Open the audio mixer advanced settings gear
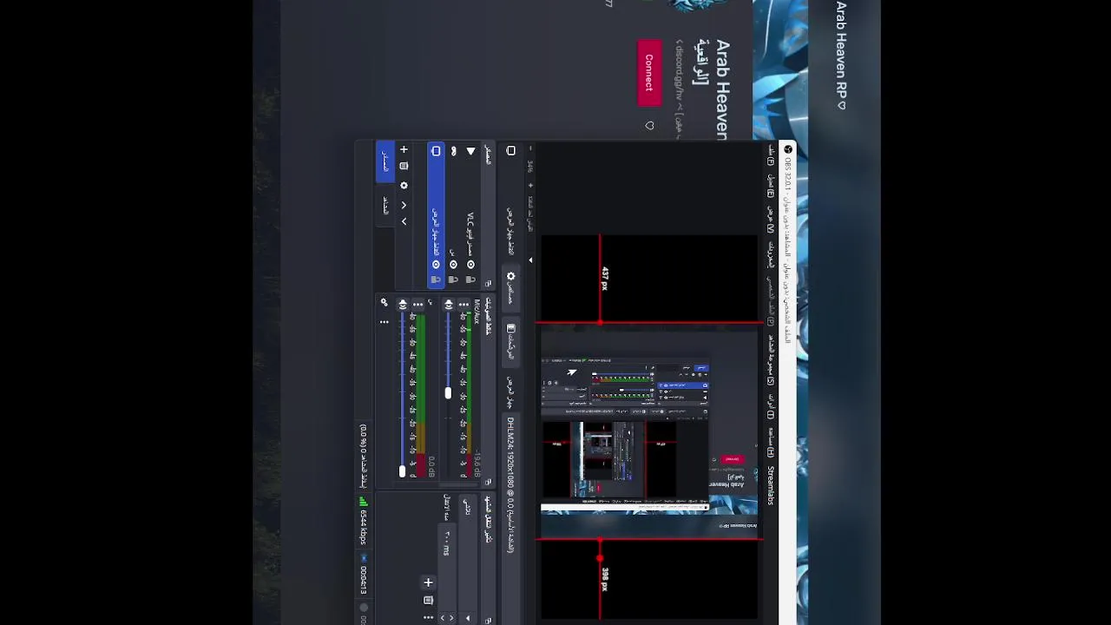This screenshot has width=1111, height=625. tap(385, 302)
